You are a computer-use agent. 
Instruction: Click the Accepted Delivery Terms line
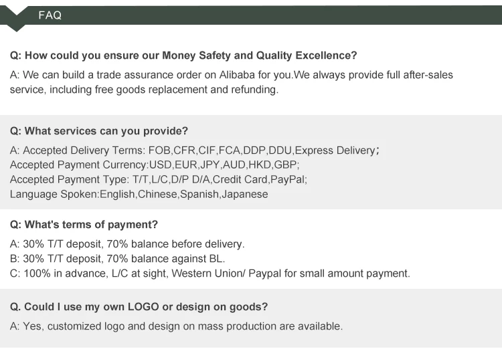coord(194,150)
